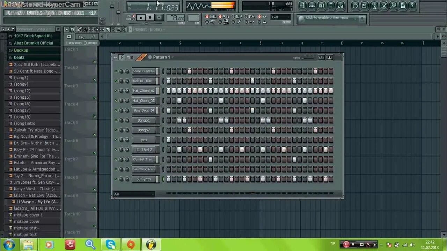Mute the Hat_Closed_02 channel green LED

click(x=116, y=91)
